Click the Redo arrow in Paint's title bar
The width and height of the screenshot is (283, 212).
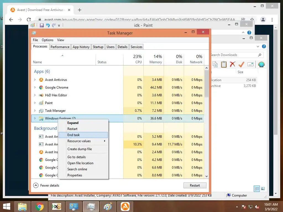click(x=54, y=25)
